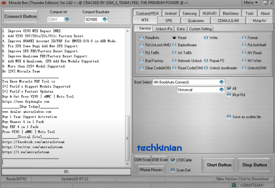The width and height of the screenshot is (275, 188).
Task: Click the log panel scrollbar thumb
Action: click(x=128, y=138)
